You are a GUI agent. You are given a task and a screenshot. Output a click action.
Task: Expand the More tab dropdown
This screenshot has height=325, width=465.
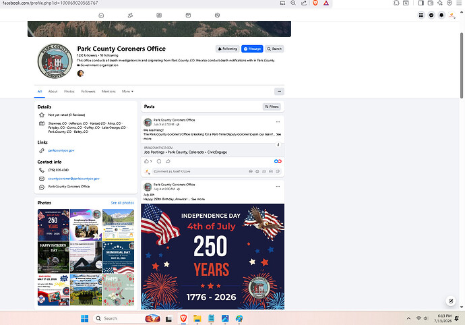127,92
